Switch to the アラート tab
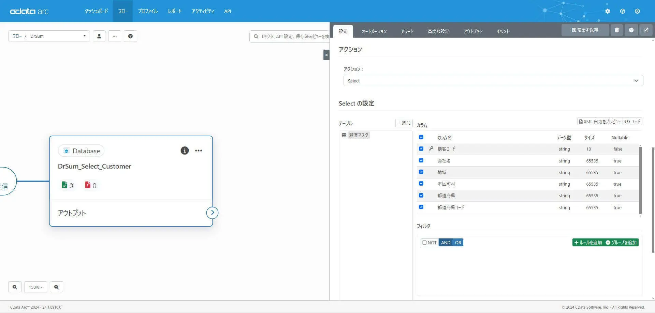This screenshot has height=313, width=655. tap(407, 31)
